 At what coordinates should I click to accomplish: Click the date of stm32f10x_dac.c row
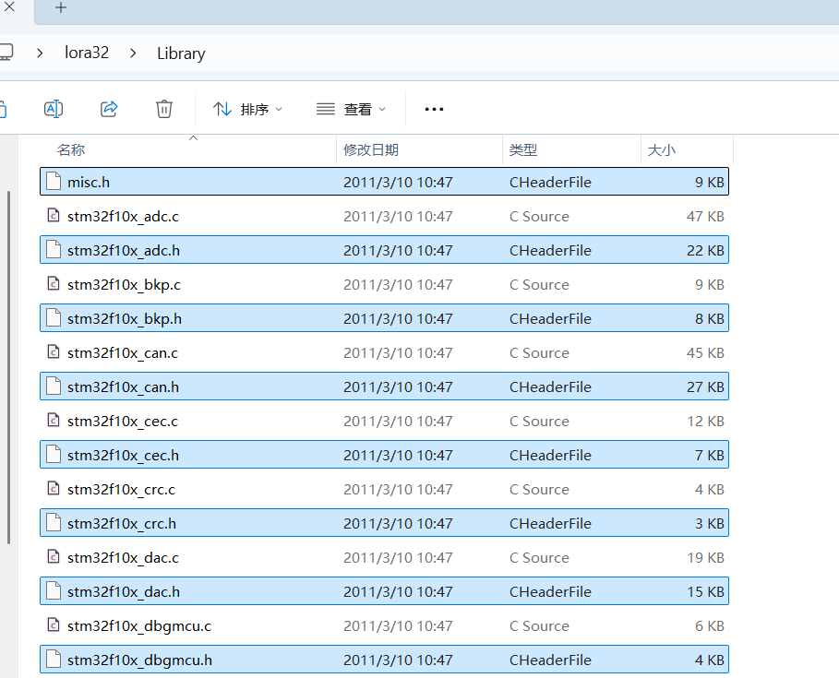click(398, 558)
